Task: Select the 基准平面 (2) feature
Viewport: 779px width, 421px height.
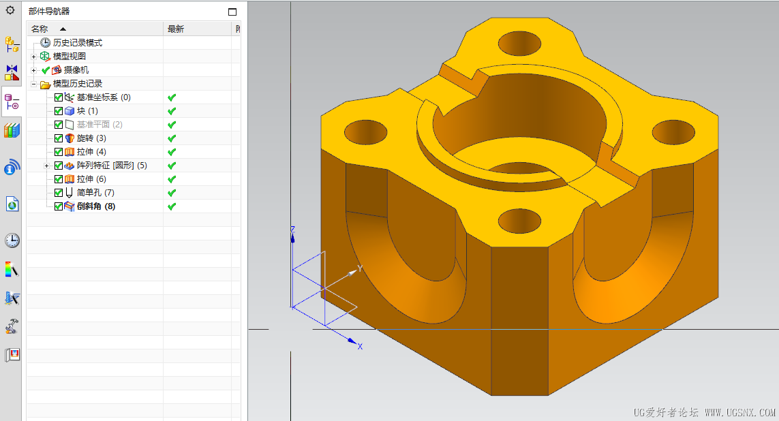Action: coord(100,125)
